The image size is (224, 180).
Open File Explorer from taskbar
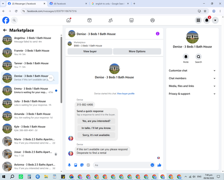point(46,176)
